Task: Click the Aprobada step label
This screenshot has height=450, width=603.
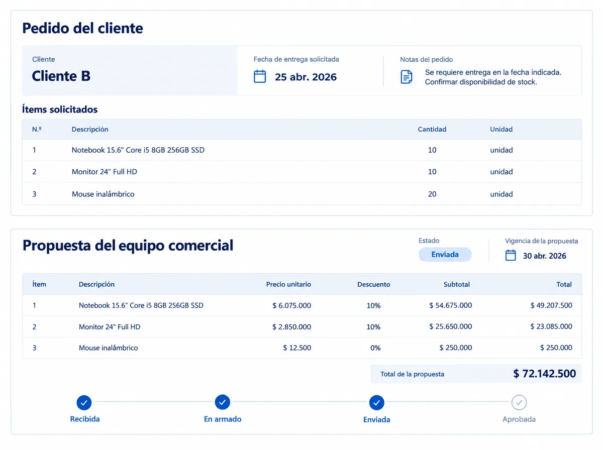Action: point(519,419)
